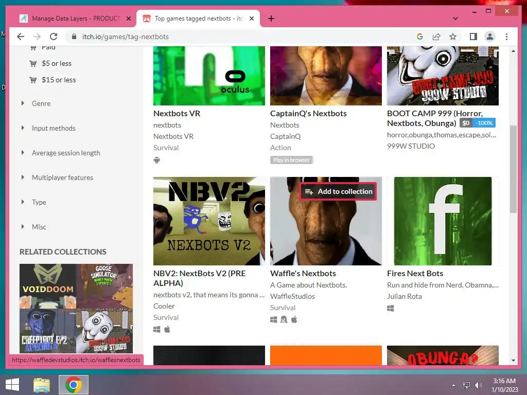Open the Fires Next Bots thumbnail
This screenshot has width=527, height=395.
443,221
